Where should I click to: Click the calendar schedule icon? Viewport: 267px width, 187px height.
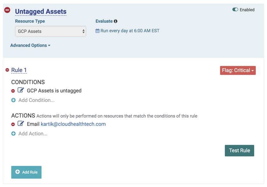pyautogui.click(x=97, y=31)
